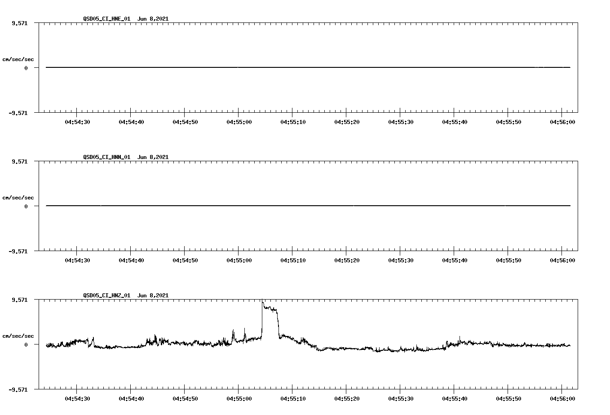This screenshot has height=415, width=610.
Task: Click the 04:56:00 label under HNE plot
Action: coord(562,122)
